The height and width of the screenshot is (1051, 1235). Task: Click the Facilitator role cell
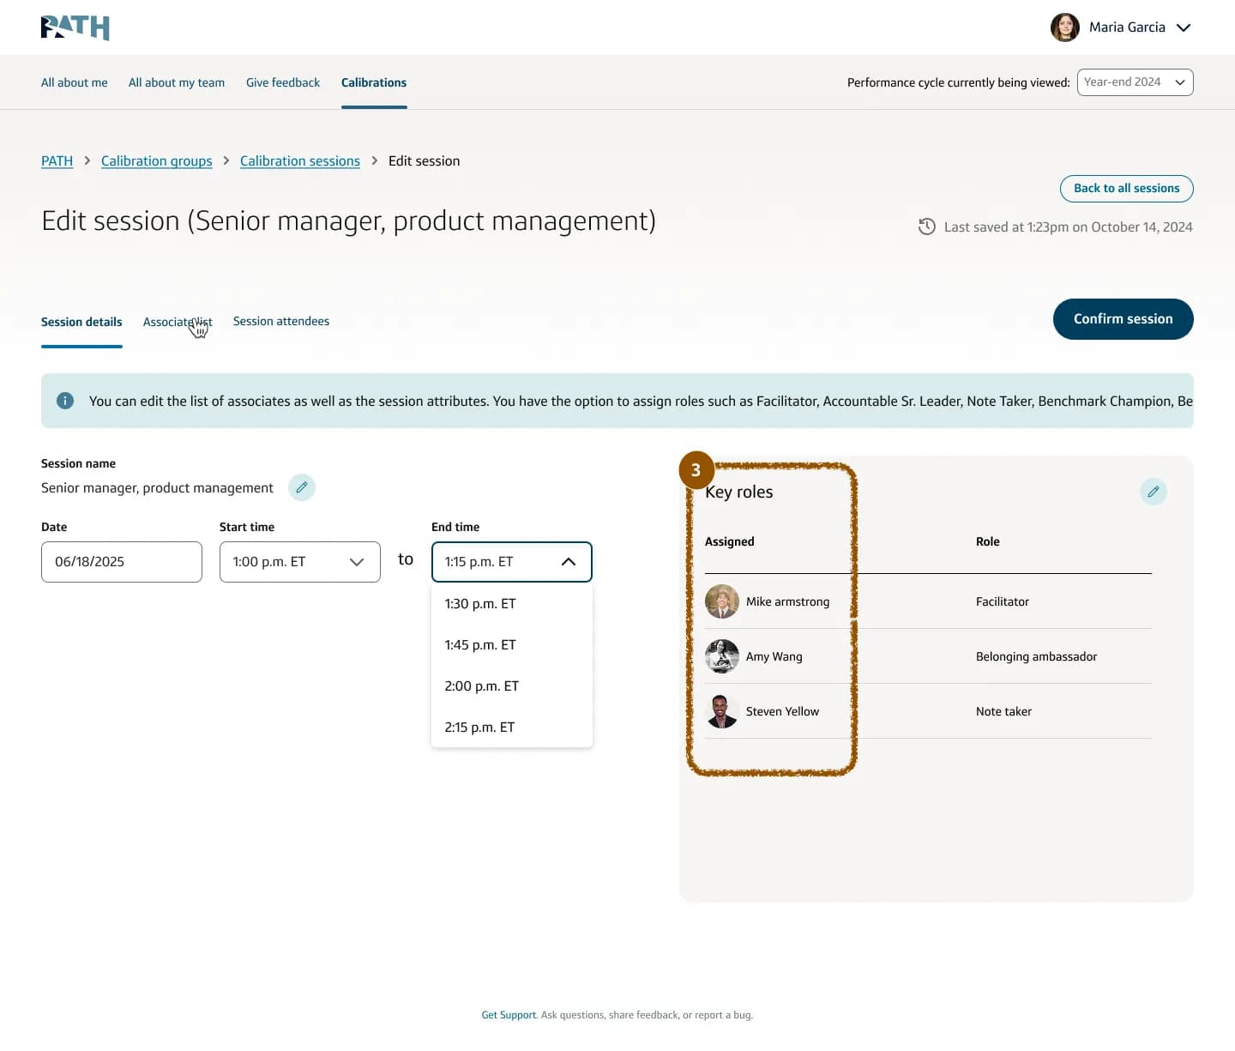tap(1003, 602)
